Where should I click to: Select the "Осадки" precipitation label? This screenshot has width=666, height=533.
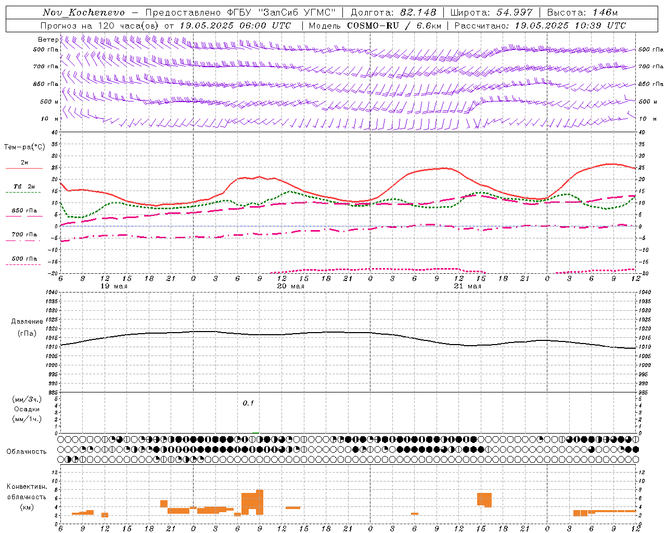27,409
